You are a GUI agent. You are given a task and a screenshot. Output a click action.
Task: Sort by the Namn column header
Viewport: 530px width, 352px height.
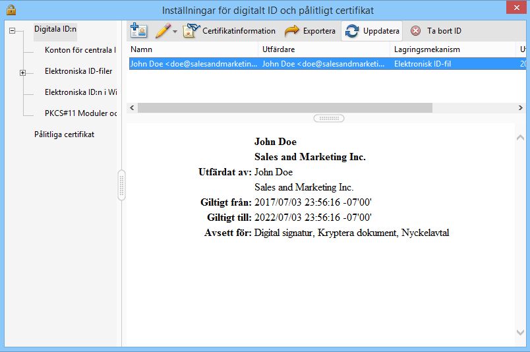pyautogui.click(x=192, y=49)
